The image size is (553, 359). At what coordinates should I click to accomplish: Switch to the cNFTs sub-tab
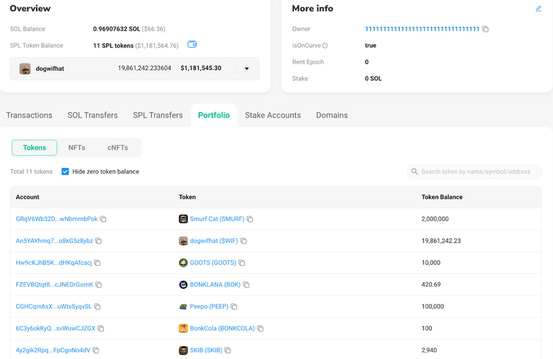118,148
